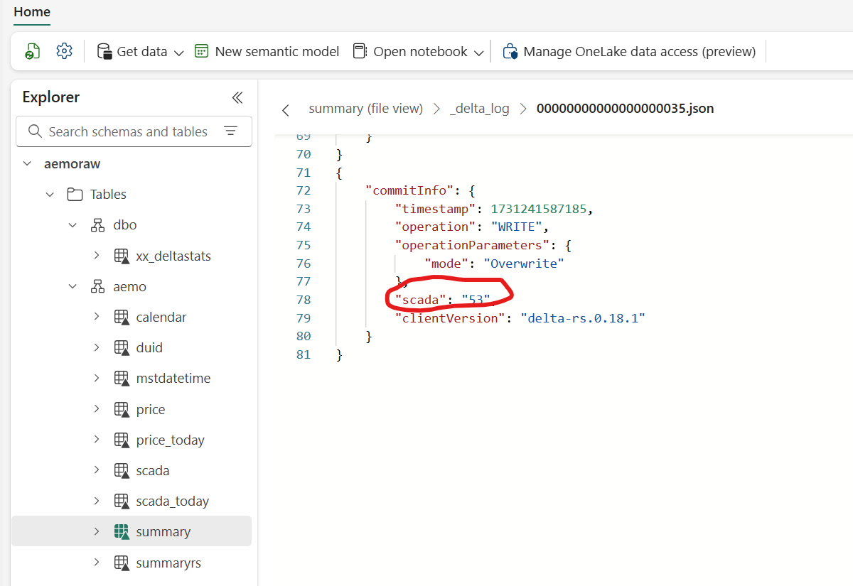Click the aemo schema icon
Screen dimensions: 853x586
pyautogui.click(x=98, y=287)
